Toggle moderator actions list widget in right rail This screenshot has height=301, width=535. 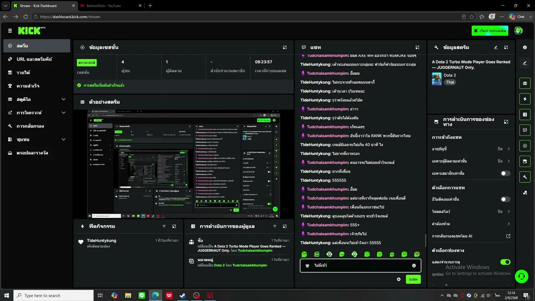(525, 115)
